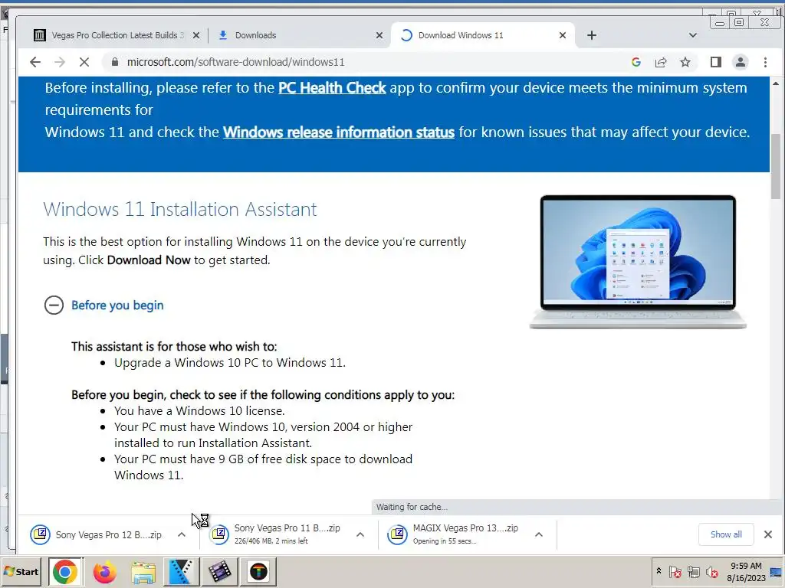Collapse the Before you begin section

(x=54, y=305)
